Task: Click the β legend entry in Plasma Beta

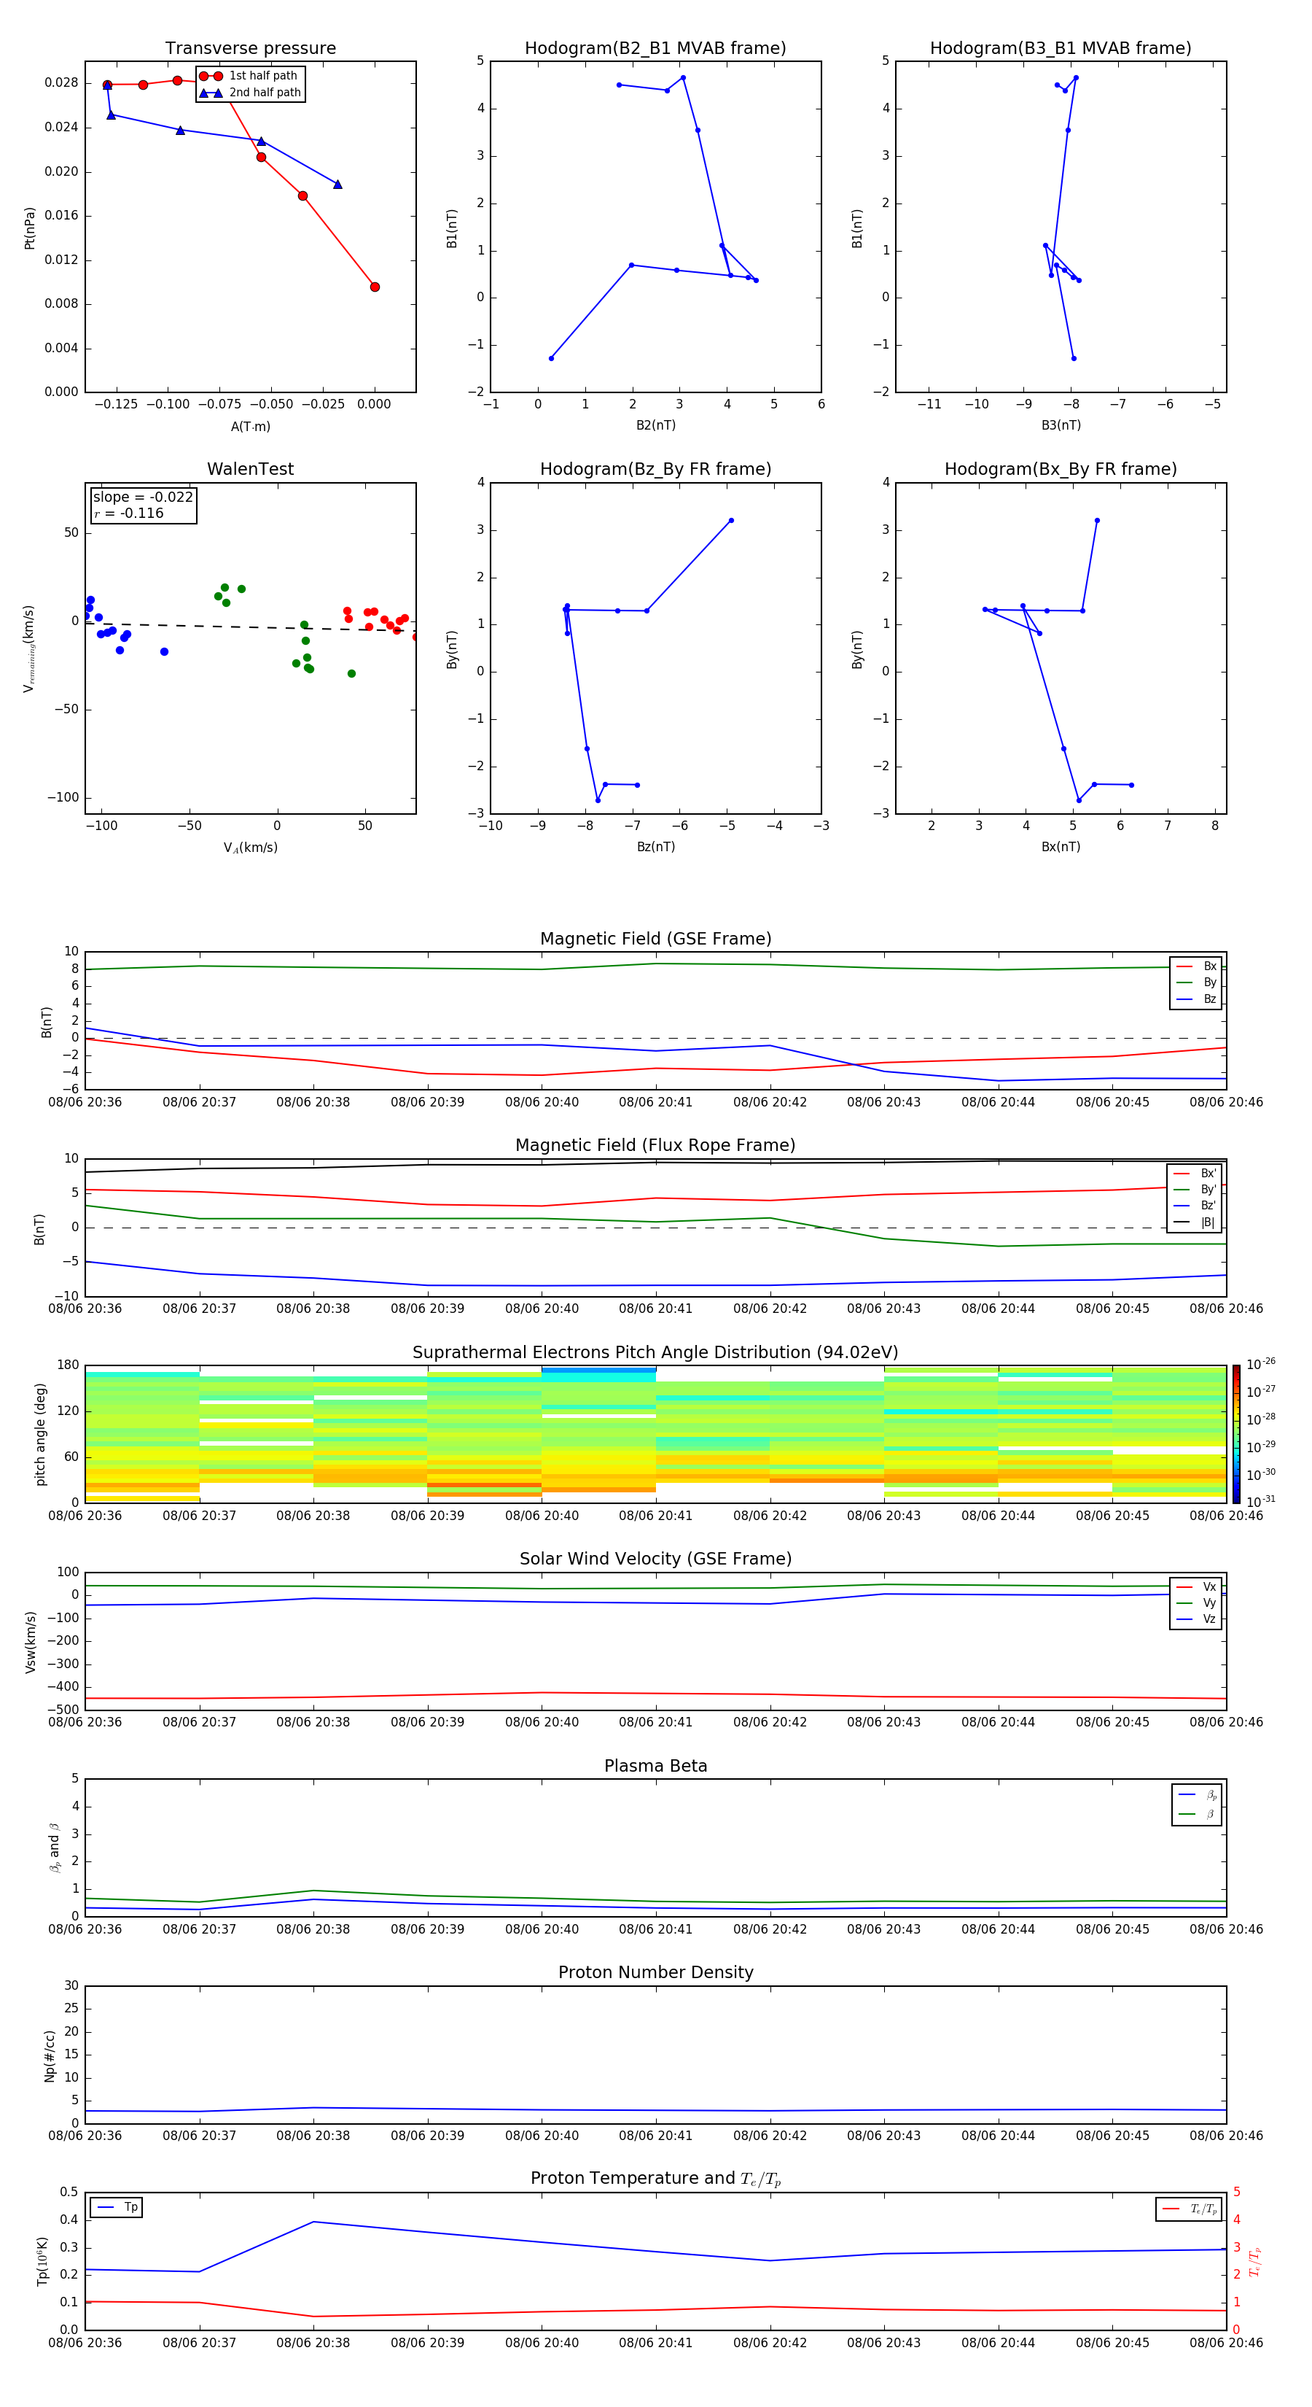Action: [x=1197, y=1814]
